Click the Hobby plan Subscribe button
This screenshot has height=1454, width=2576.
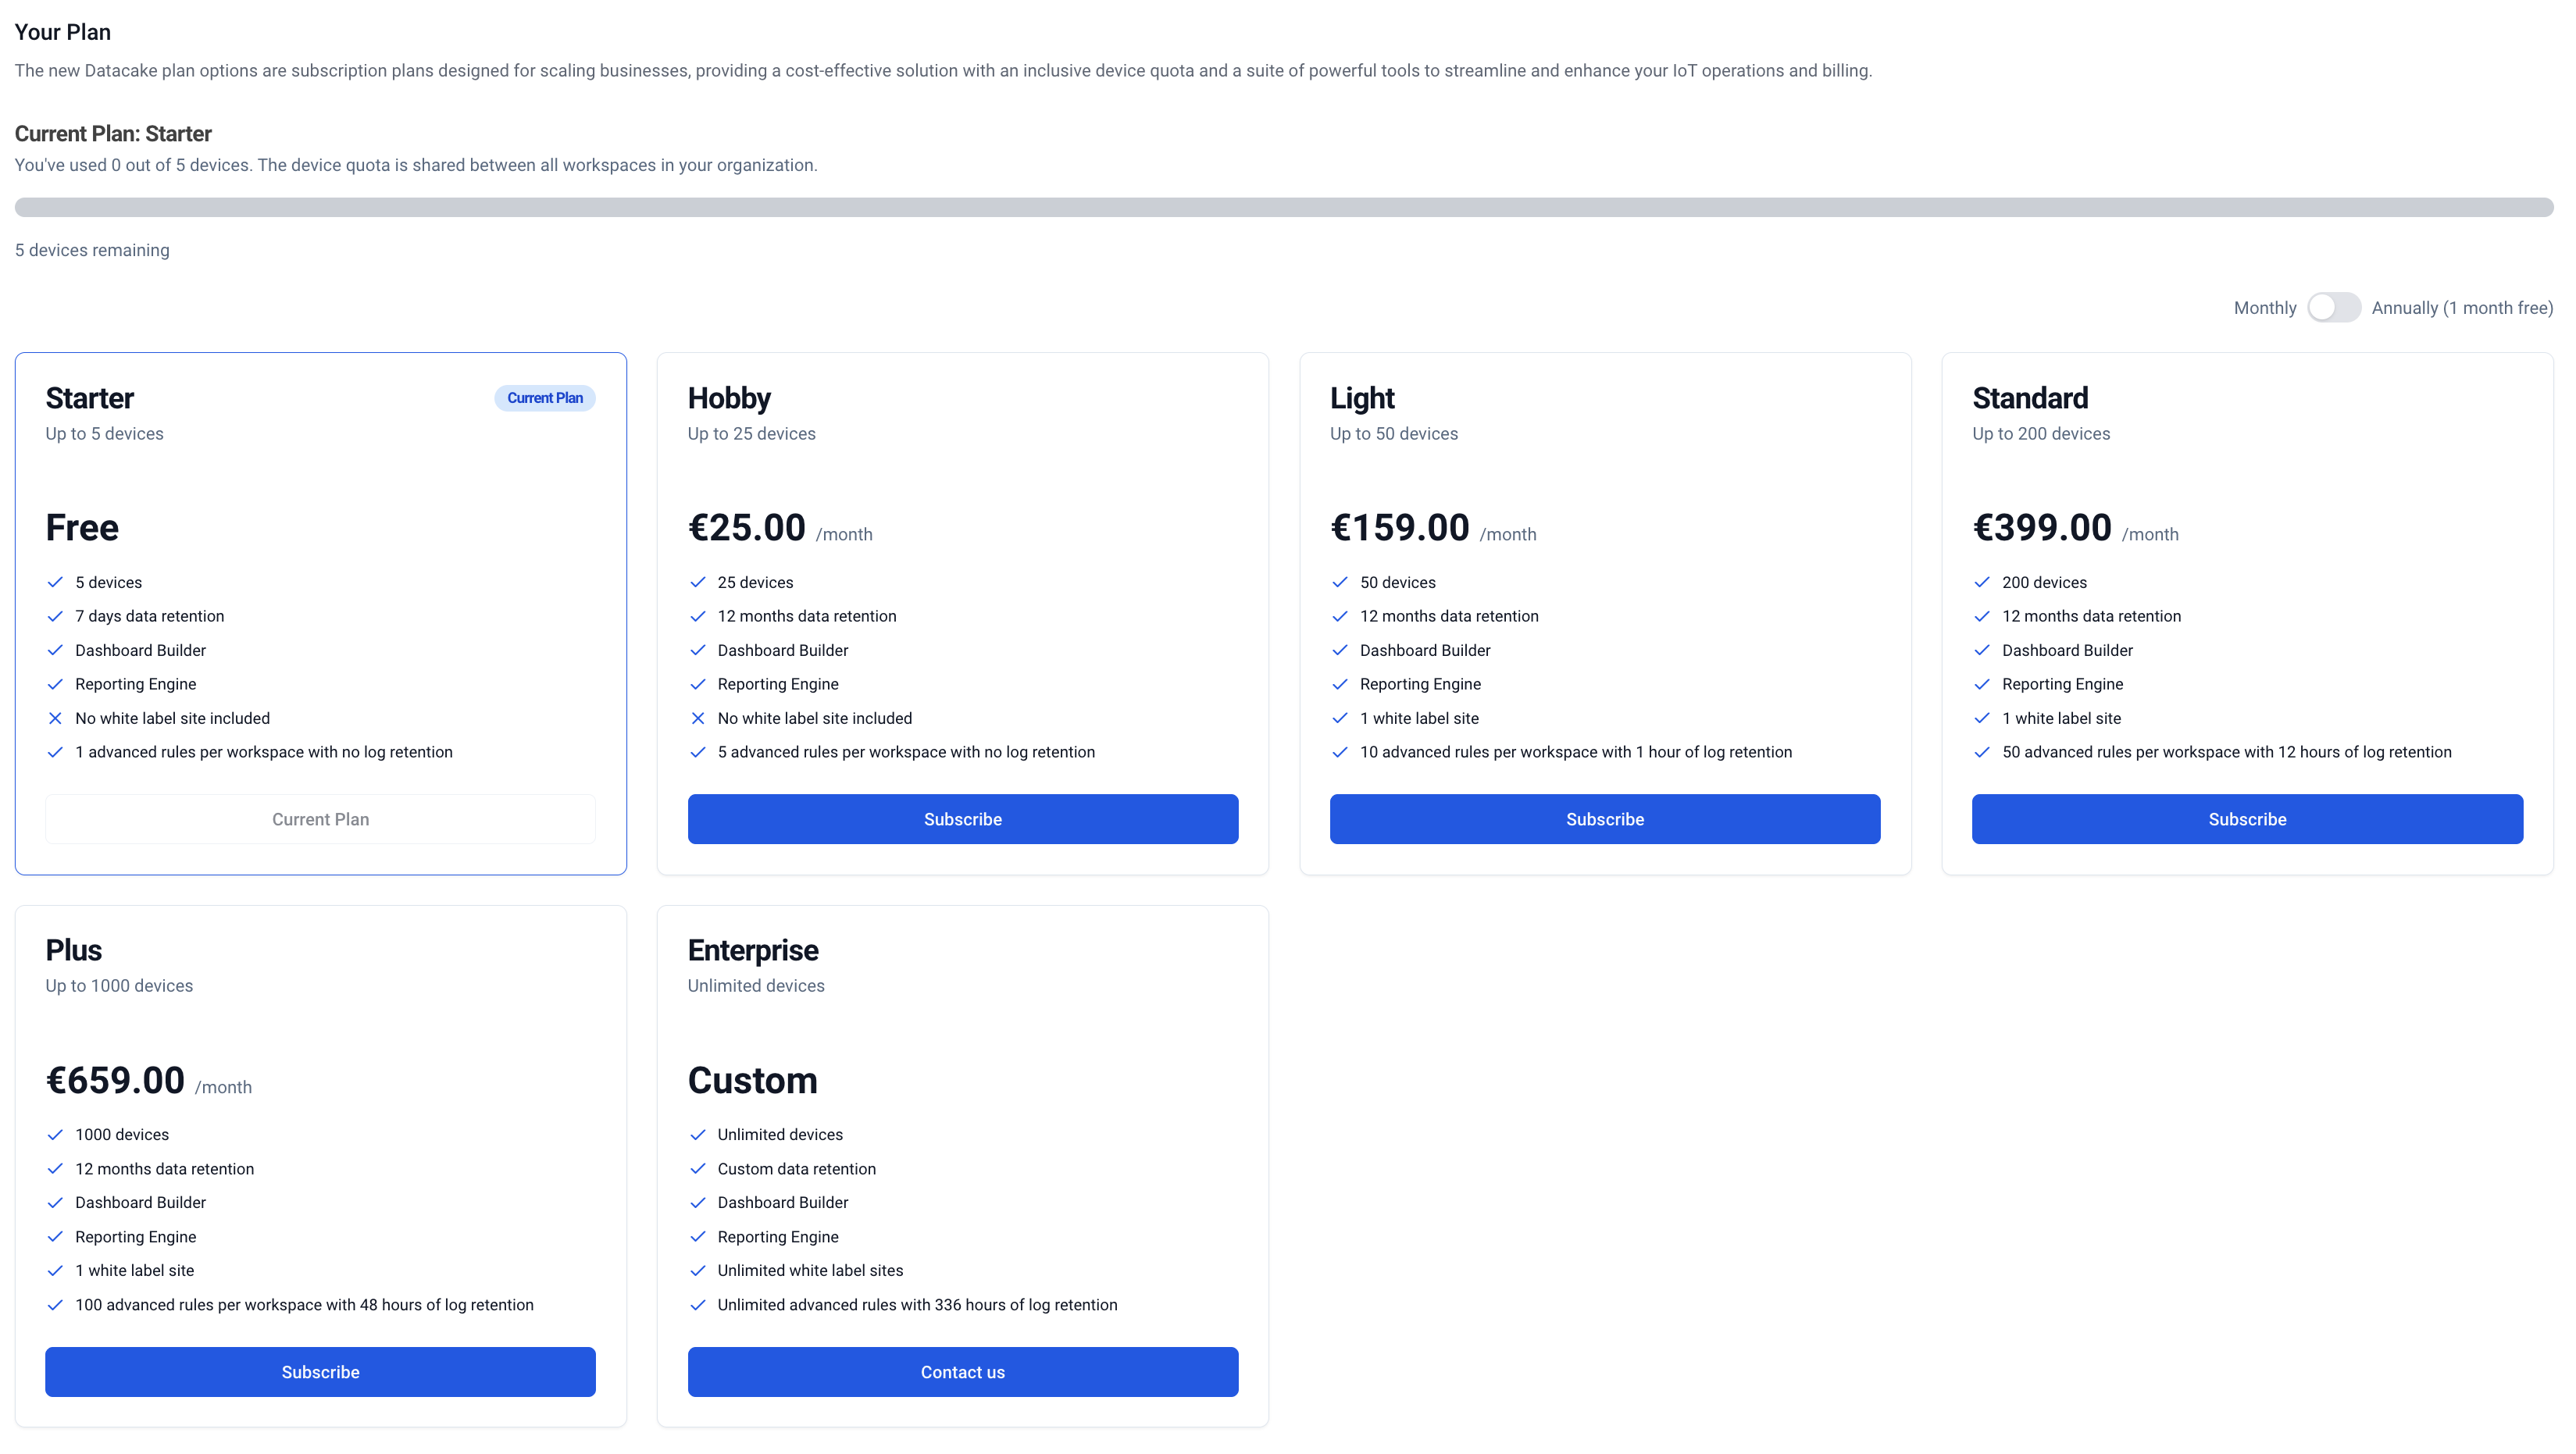coord(962,819)
